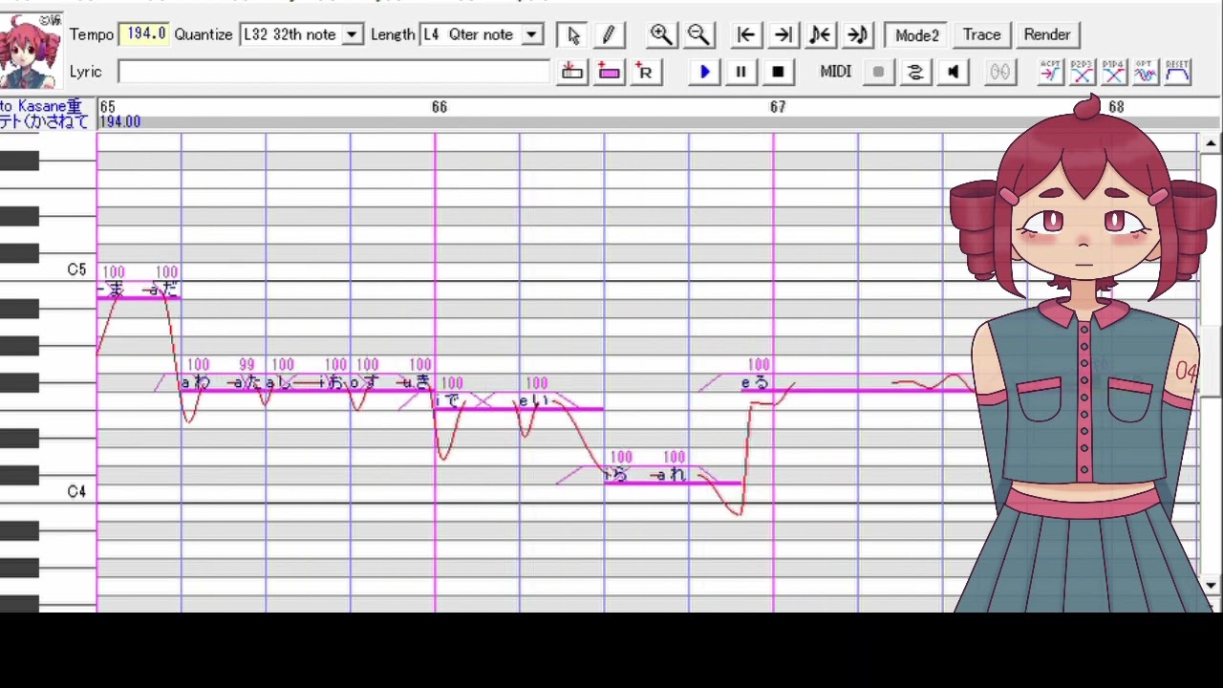The width and height of the screenshot is (1223, 688).
Task: Click the OPT vibrato icon
Action: click(x=1146, y=72)
